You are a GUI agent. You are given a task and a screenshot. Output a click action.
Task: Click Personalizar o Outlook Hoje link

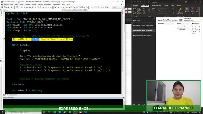(x=189, y=19)
